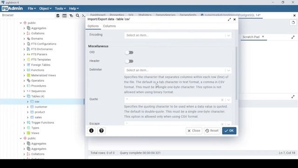Viewport: 298px width, 168px height.
Task: Expand the Views node chevron
Action: [x=24, y=133]
